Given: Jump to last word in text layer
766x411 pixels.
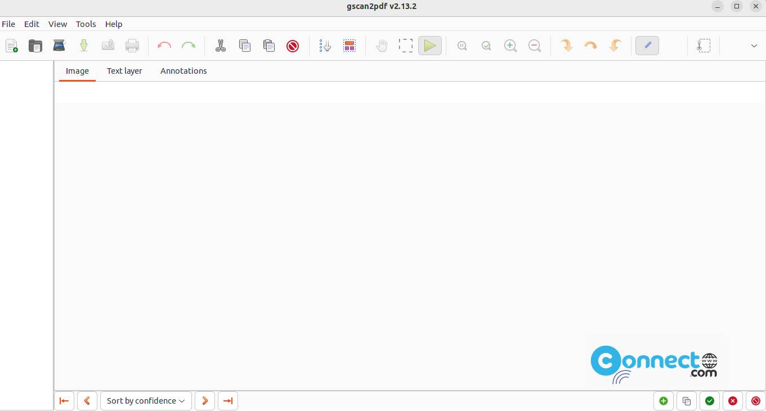Looking at the screenshot, I should [228, 401].
